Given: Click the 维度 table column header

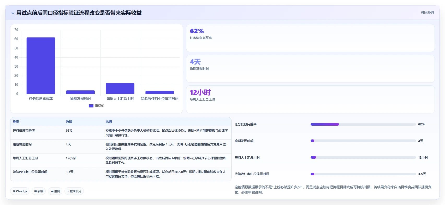Looking at the screenshot, I should pyautogui.click(x=16, y=122).
